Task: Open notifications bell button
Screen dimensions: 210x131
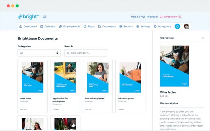Action: (x=177, y=26)
